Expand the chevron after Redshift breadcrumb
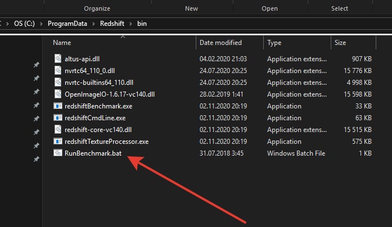The height and width of the screenshot is (227, 392). click(x=130, y=24)
